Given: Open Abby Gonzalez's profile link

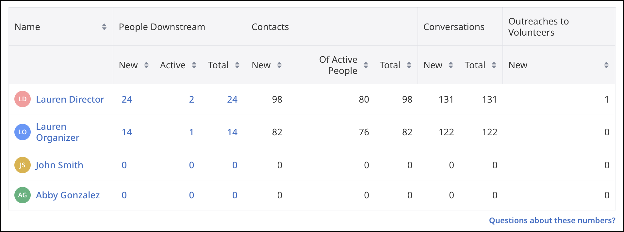Looking at the screenshot, I should coord(68,195).
